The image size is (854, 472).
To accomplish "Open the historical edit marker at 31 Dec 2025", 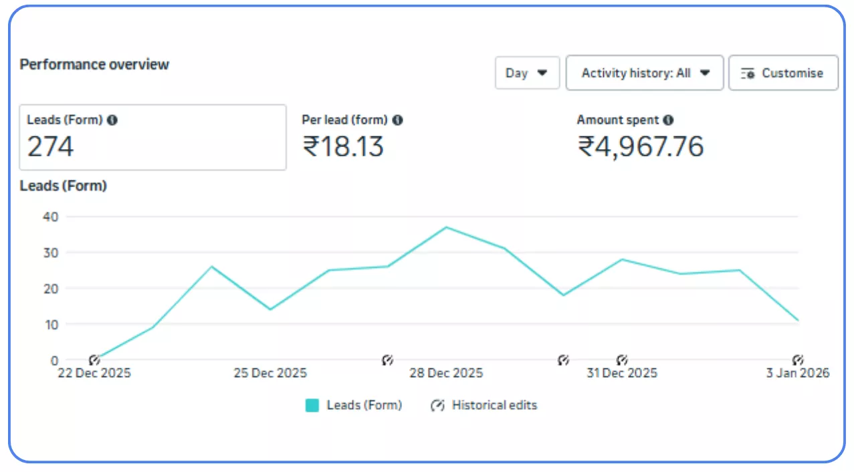I will [622, 360].
